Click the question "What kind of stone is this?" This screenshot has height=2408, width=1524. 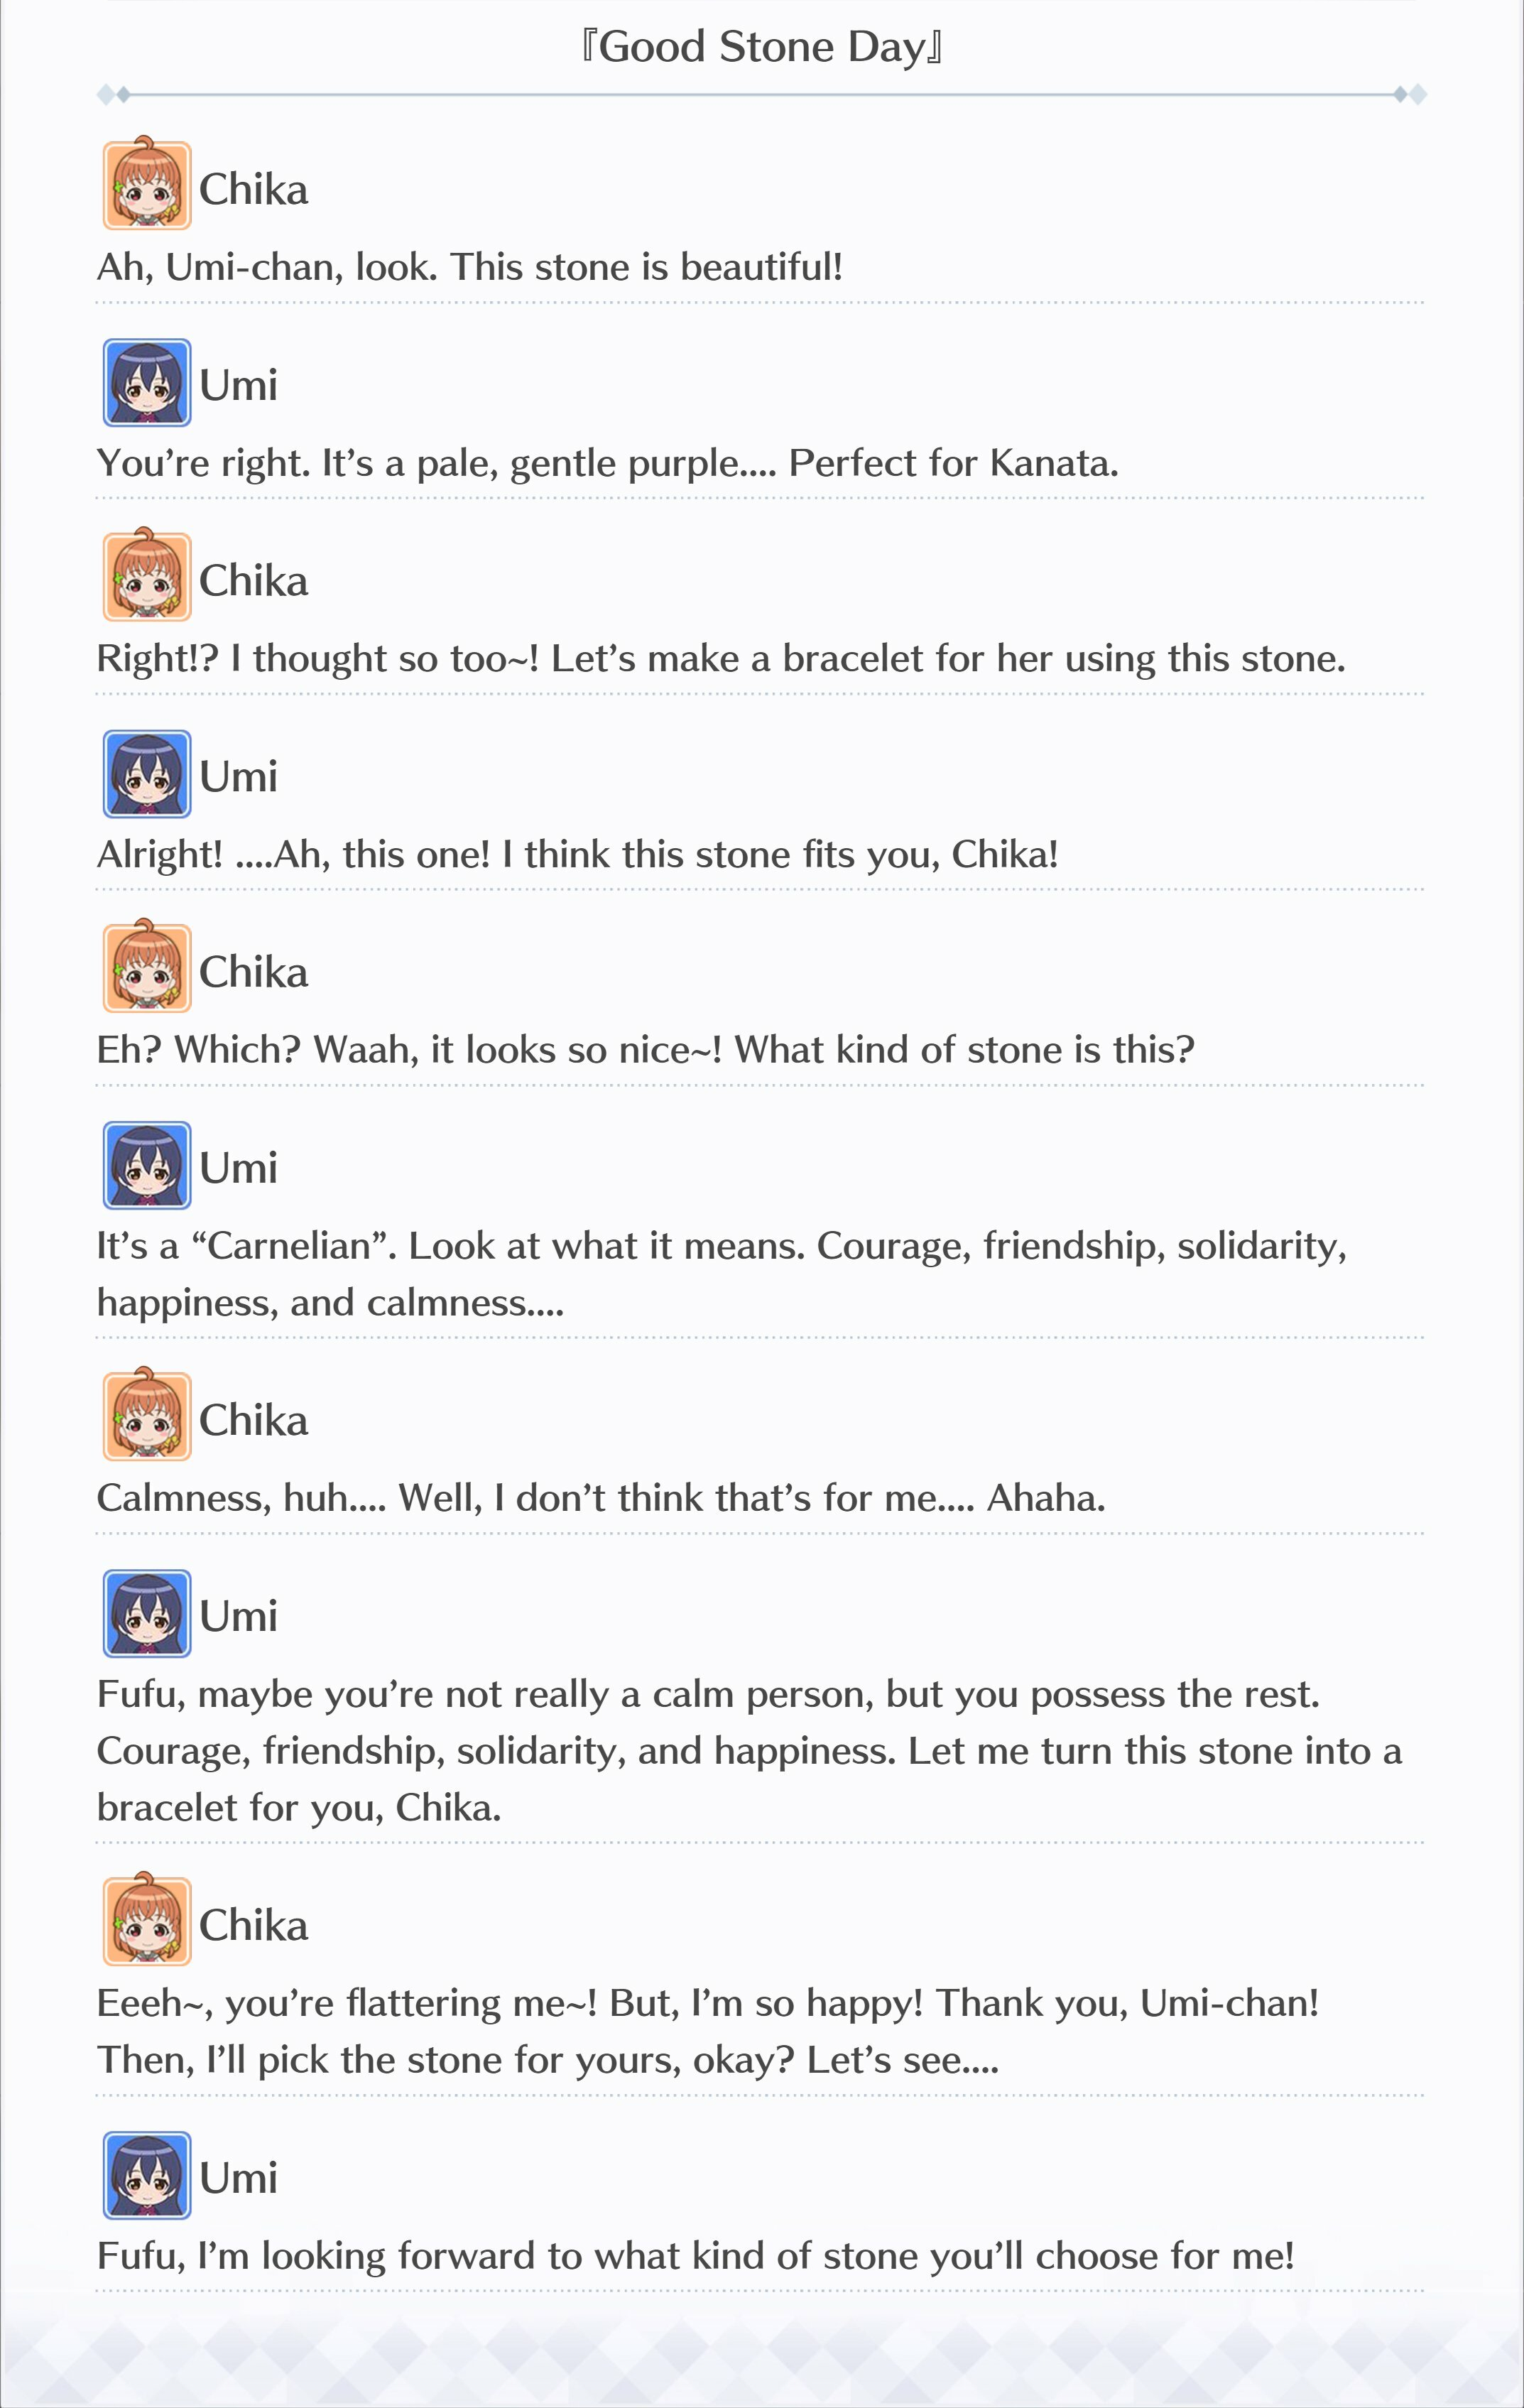[965, 1050]
